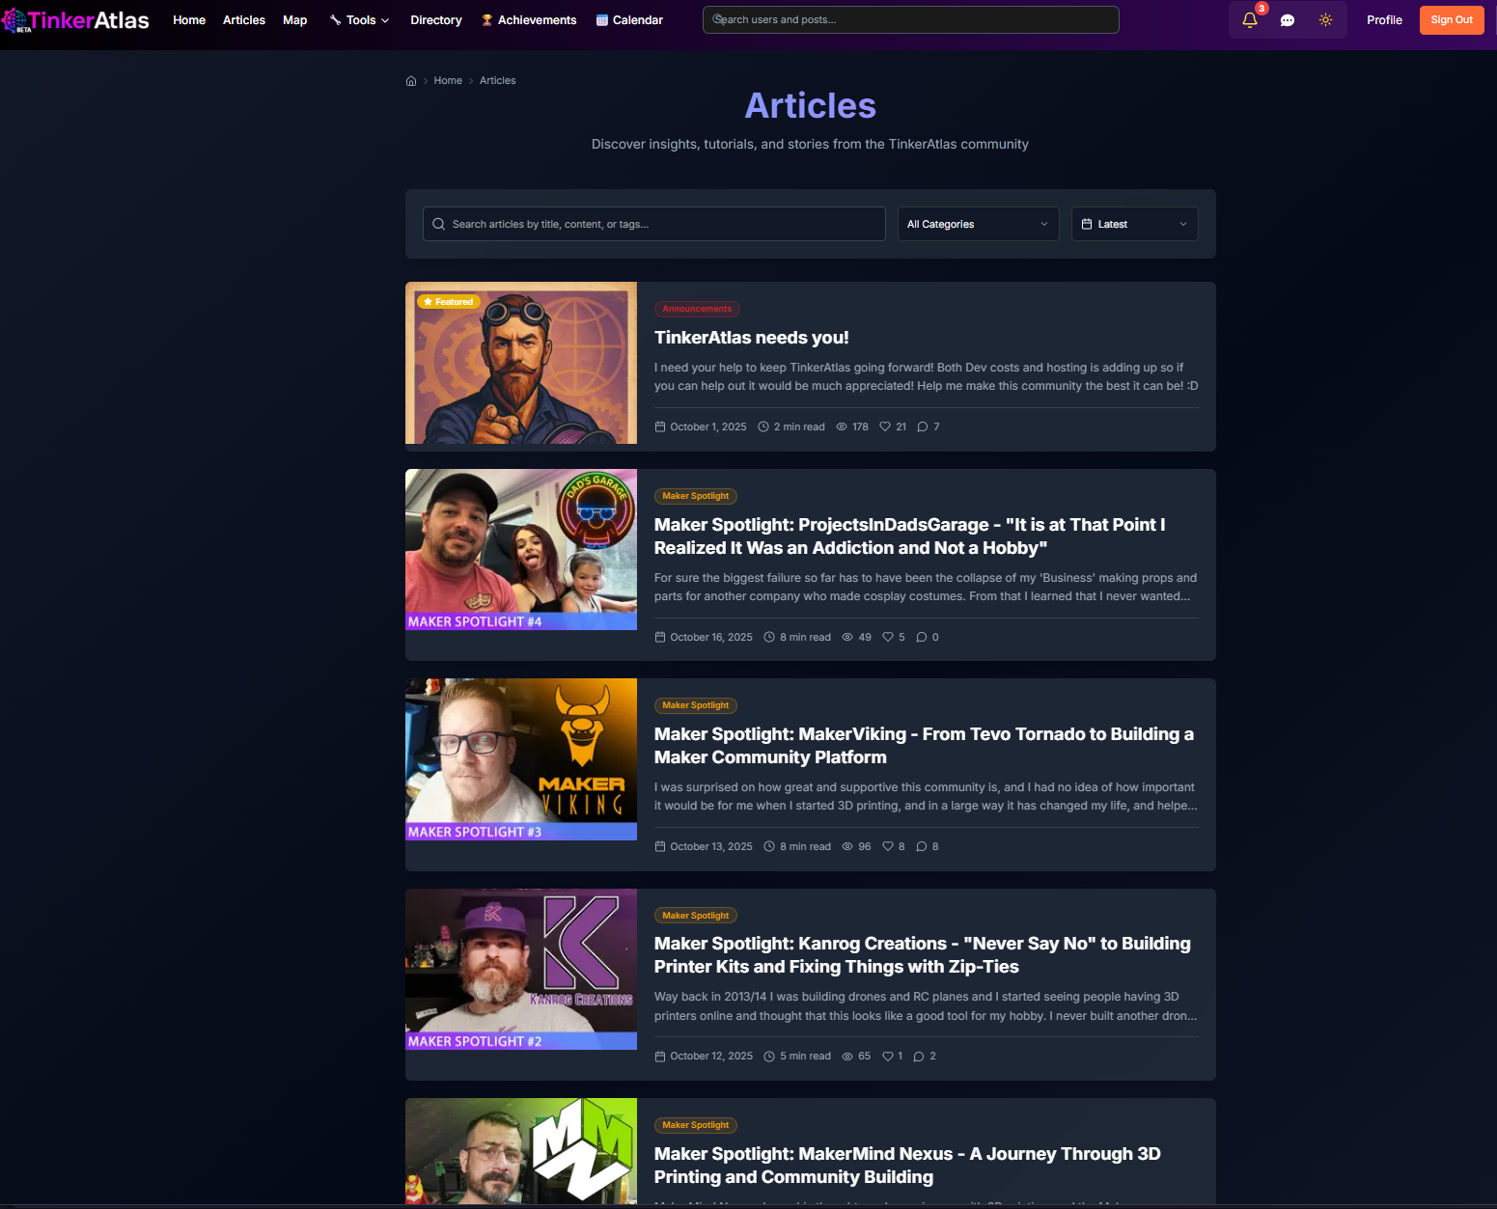Screen dimensions: 1497x1209
Task: Open the All Categories dropdown
Action: [x=977, y=224]
